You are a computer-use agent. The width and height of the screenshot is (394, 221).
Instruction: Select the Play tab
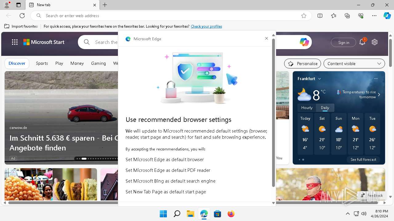click(59, 63)
